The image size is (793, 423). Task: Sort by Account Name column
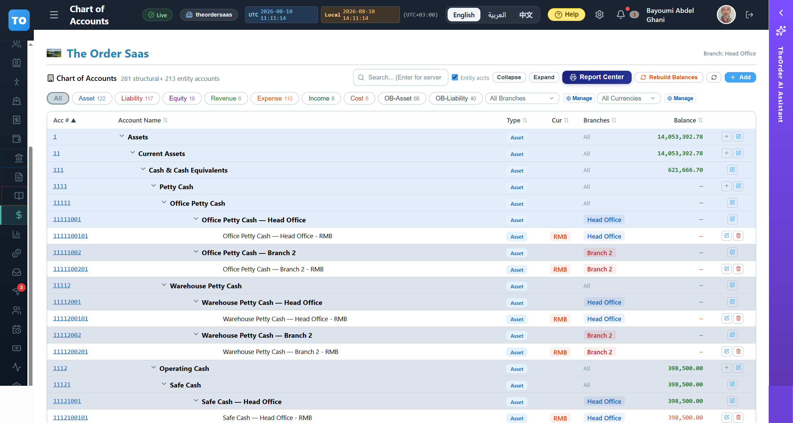[143, 120]
